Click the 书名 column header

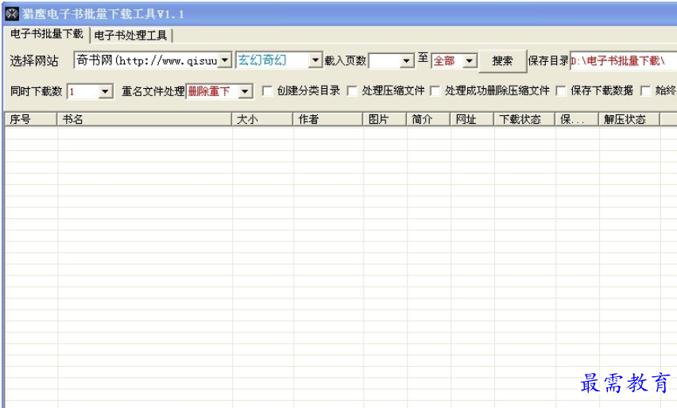pos(144,120)
